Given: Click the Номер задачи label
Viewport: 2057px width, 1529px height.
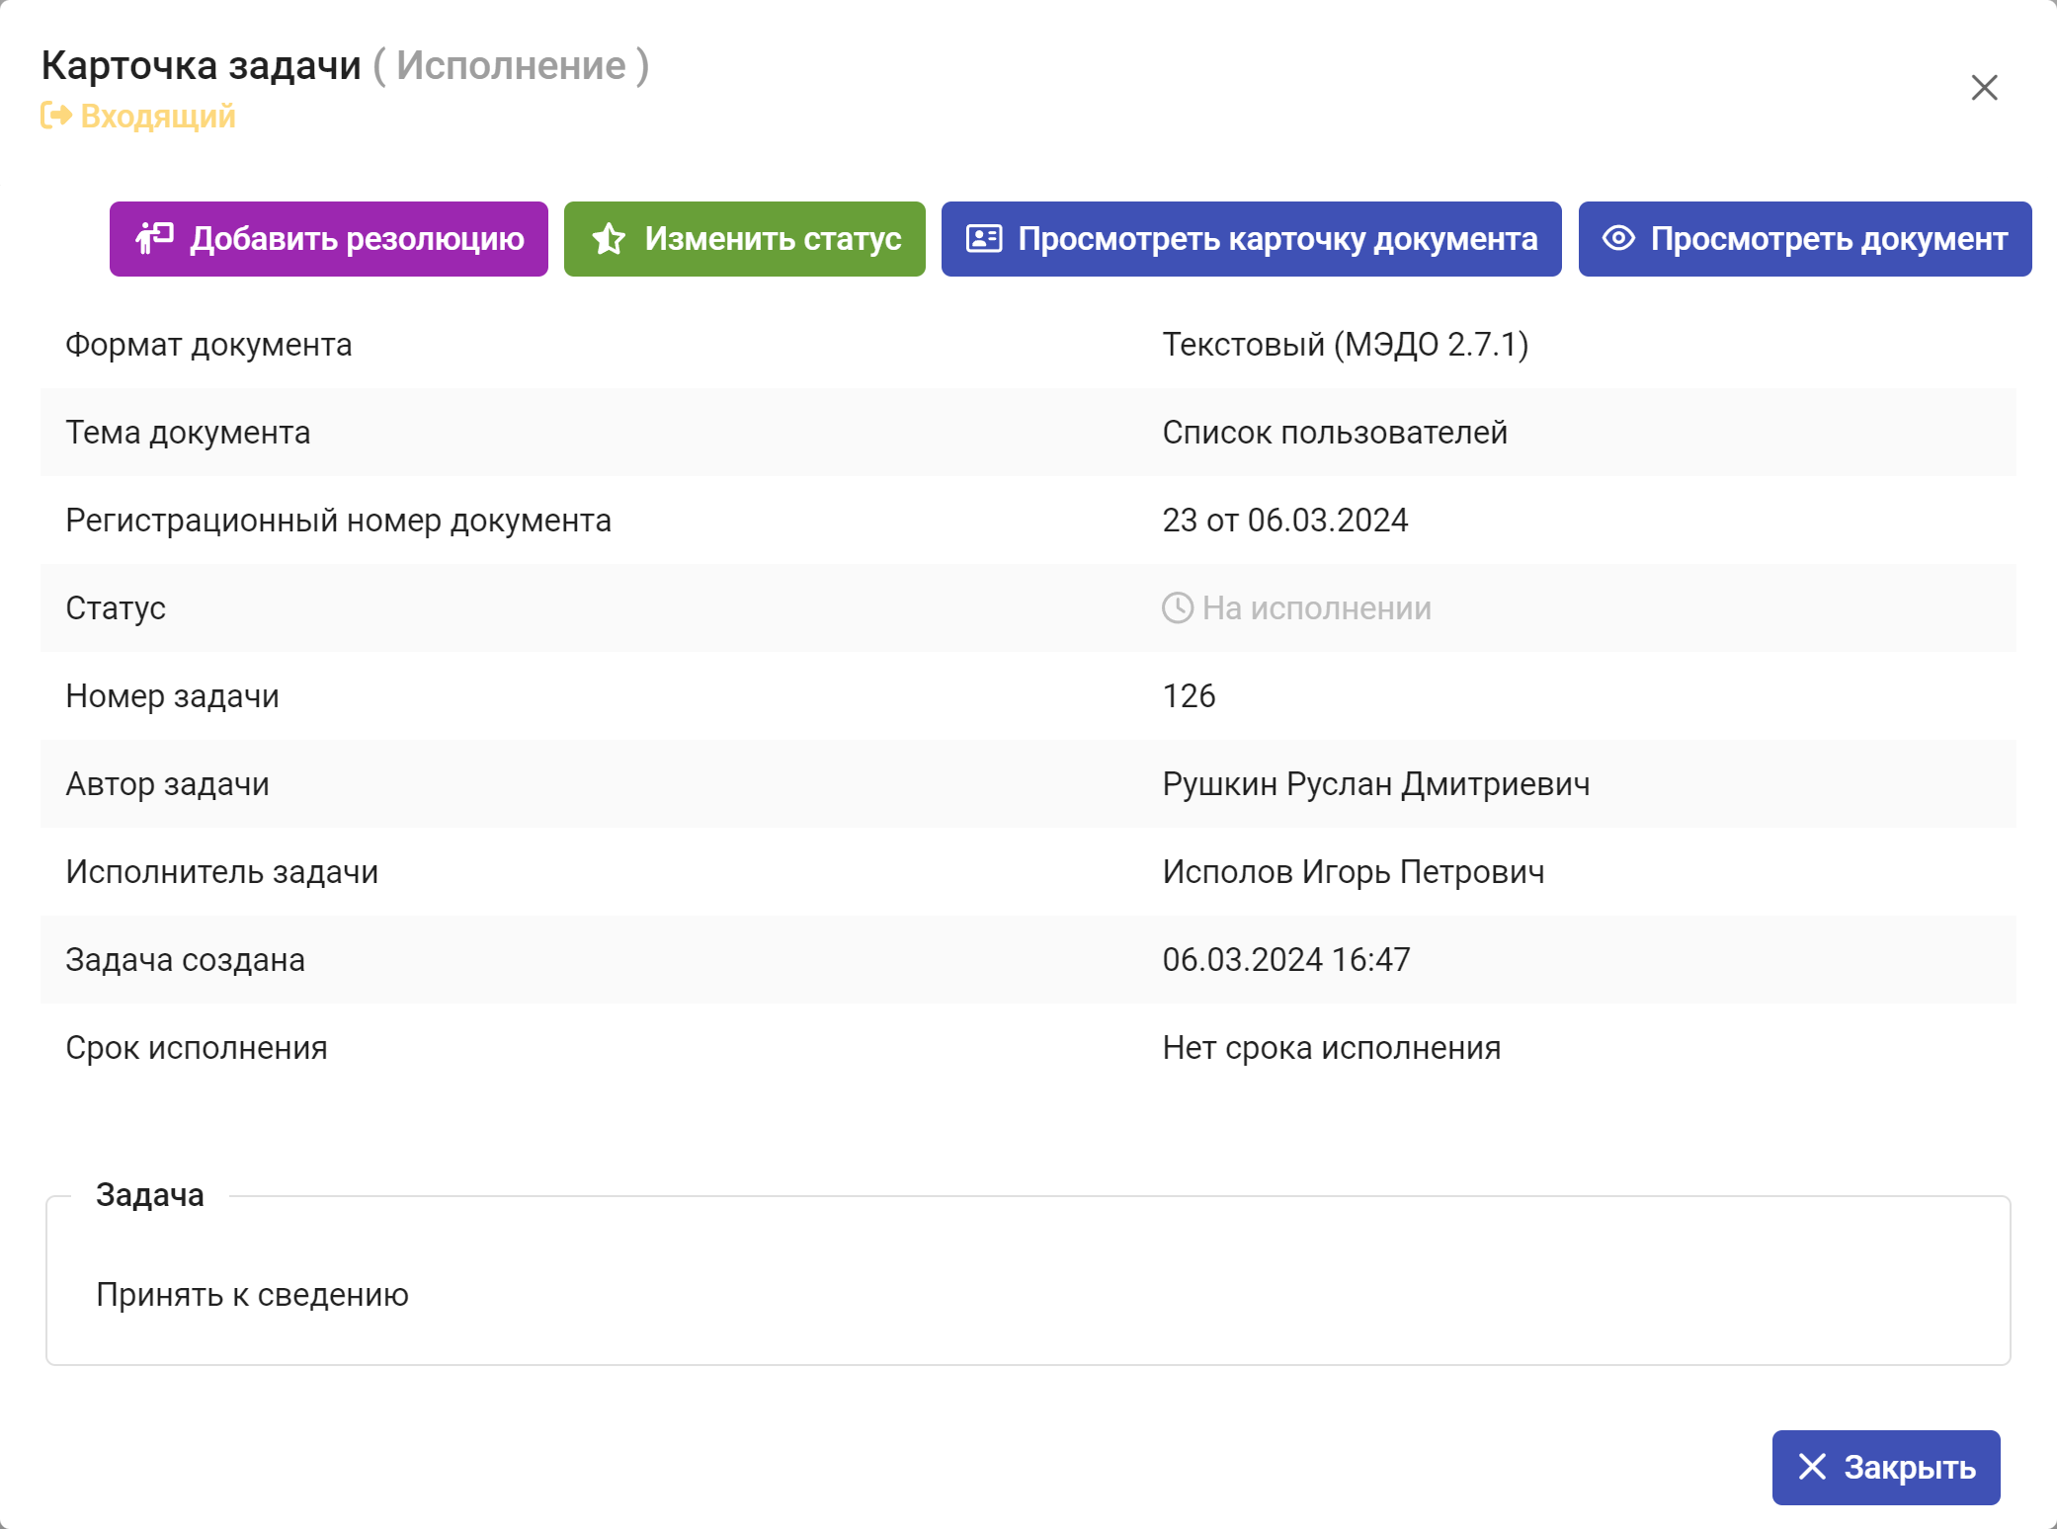Looking at the screenshot, I should [172, 696].
